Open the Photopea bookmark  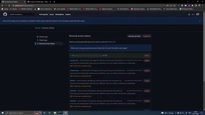pos(186,9)
